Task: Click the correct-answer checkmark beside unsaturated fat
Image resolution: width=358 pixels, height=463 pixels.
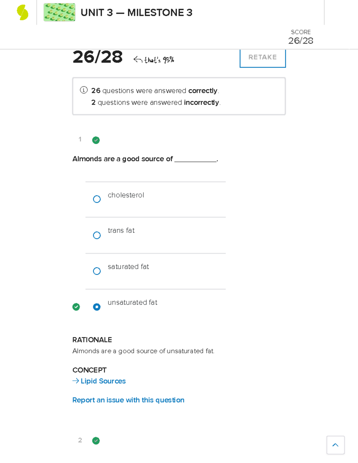Action: [76, 307]
